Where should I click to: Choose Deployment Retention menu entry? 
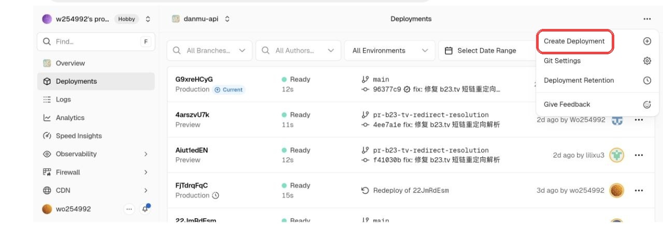597,80
